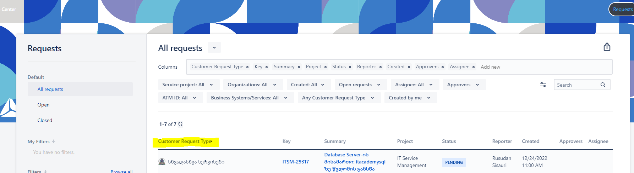
Task: Remove the Assignee column chip
Action: 474,67
